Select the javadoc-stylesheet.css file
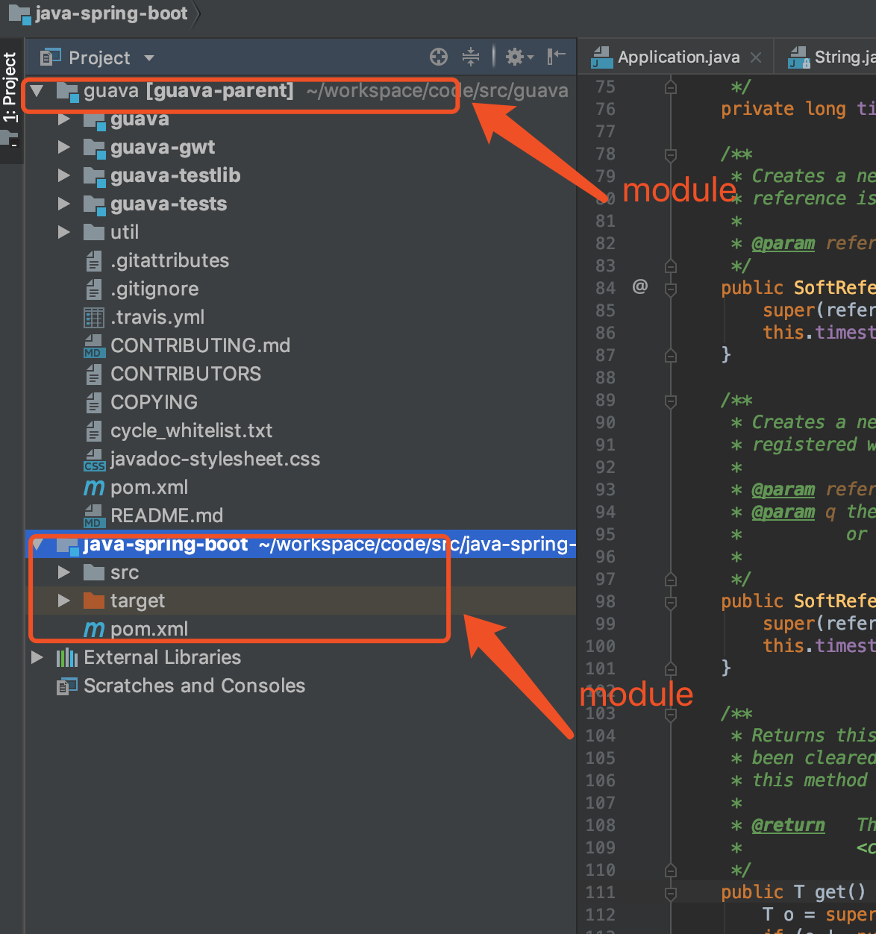The height and width of the screenshot is (934, 876). [215, 459]
